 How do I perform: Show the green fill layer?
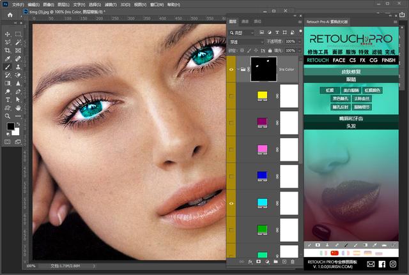coord(231,230)
